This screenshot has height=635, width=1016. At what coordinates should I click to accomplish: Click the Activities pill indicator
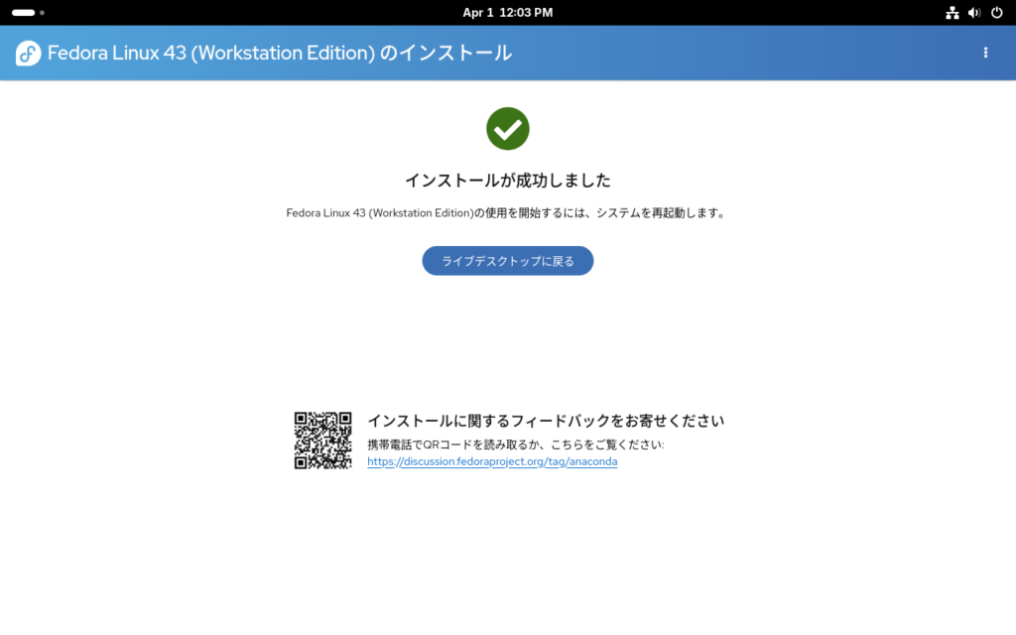click(23, 13)
